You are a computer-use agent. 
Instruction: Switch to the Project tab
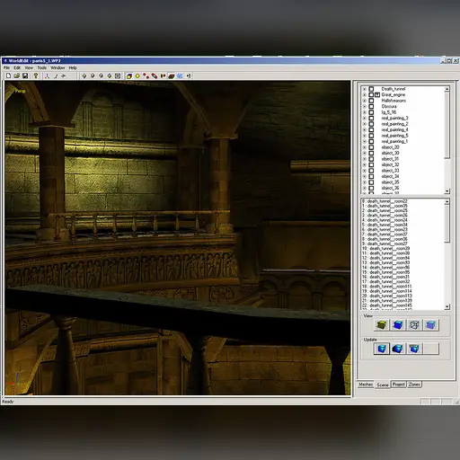399,385
